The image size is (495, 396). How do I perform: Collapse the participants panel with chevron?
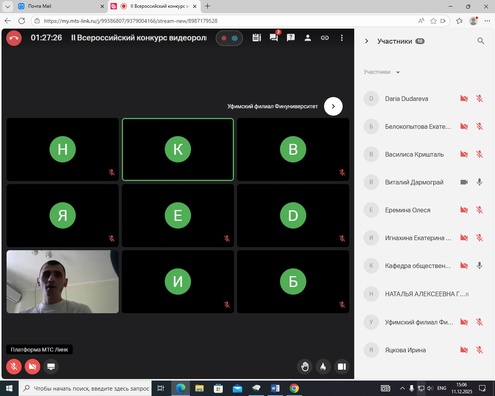pos(367,41)
